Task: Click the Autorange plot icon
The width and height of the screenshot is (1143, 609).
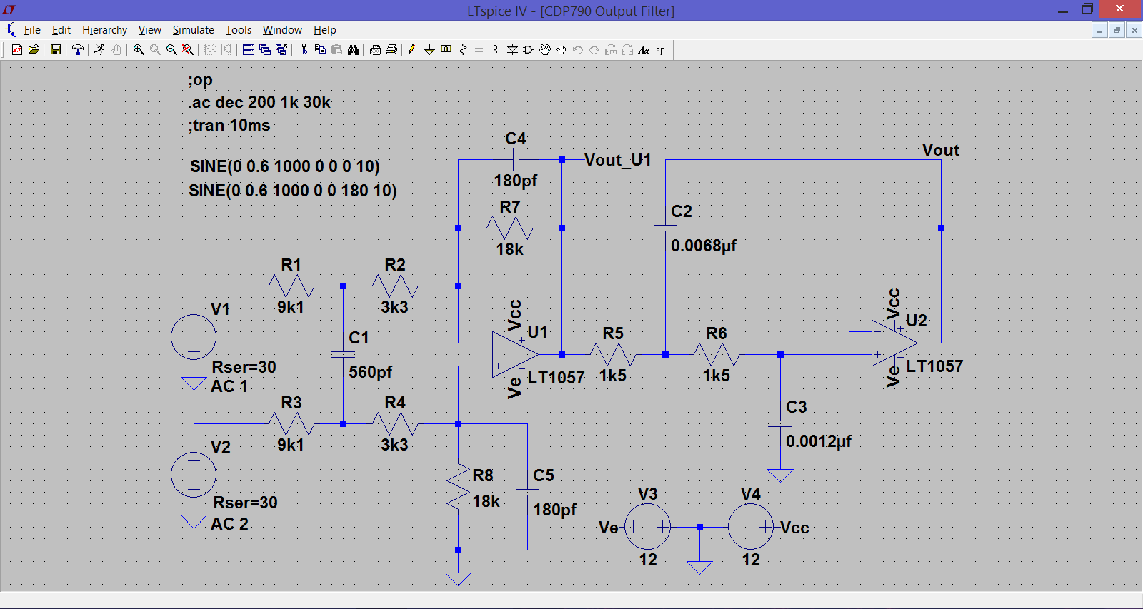Action: [210, 50]
